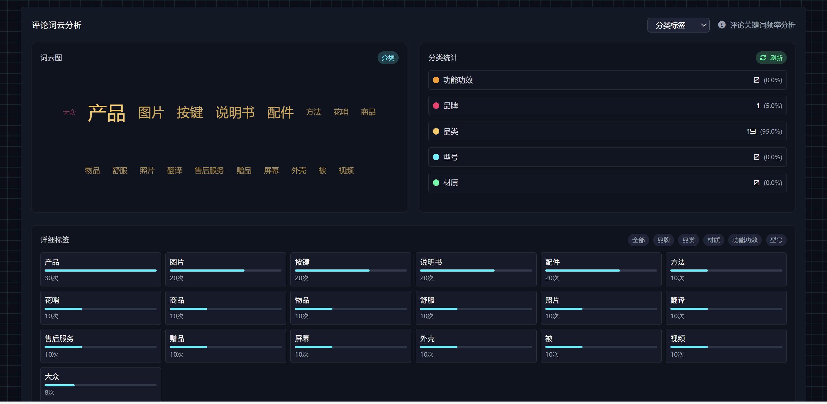This screenshot has height=404, width=827.
Task: Click the refresh icon in 刷新 button
Action: pos(763,58)
